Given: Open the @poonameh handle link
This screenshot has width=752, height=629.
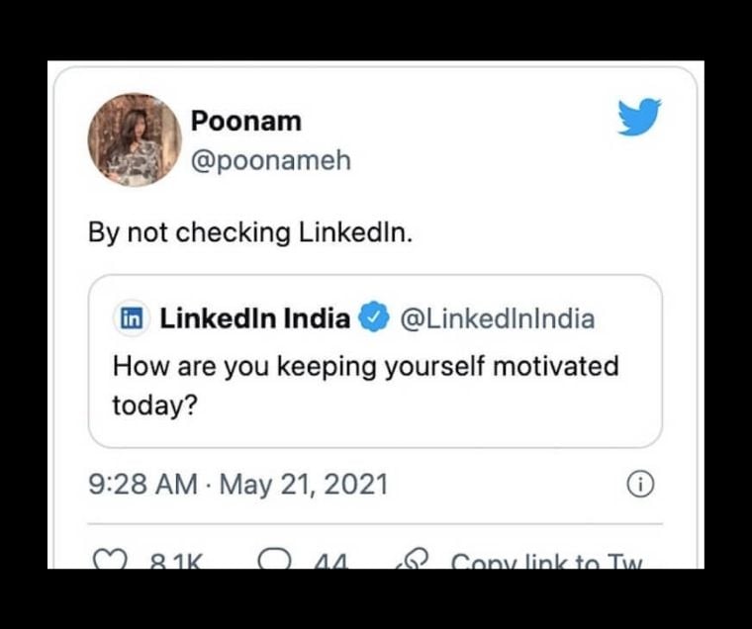Looking at the screenshot, I should pyautogui.click(x=271, y=160).
